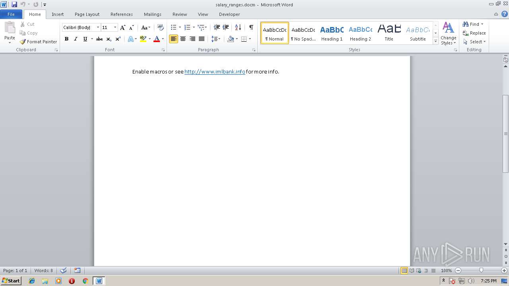Open text highlight color picker

[x=150, y=39]
